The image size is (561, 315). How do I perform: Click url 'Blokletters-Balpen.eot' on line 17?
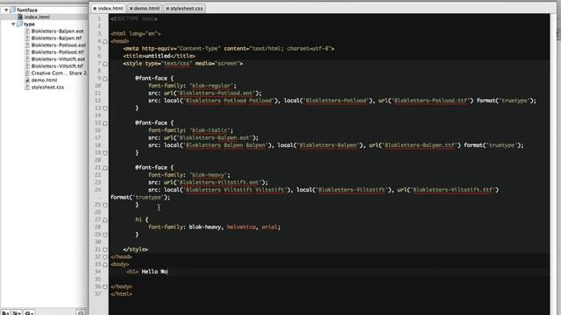point(214,138)
